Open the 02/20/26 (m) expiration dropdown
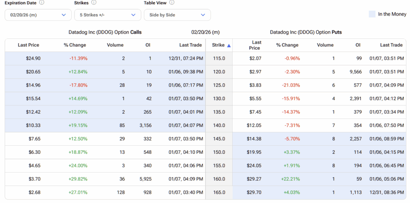Viewport: 410px width, 203px height. pyautogui.click(x=38, y=15)
